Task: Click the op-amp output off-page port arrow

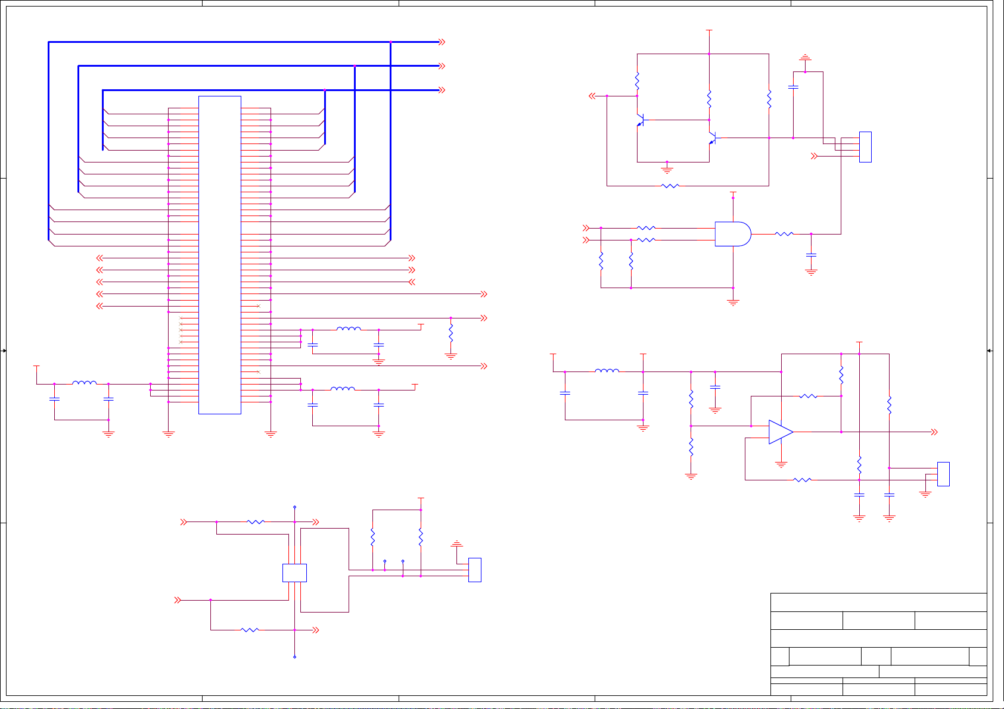Action: [934, 432]
